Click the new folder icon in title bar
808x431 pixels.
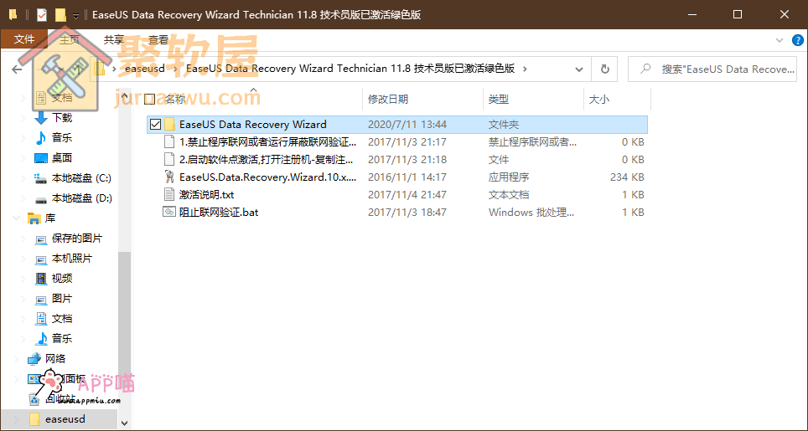point(60,15)
